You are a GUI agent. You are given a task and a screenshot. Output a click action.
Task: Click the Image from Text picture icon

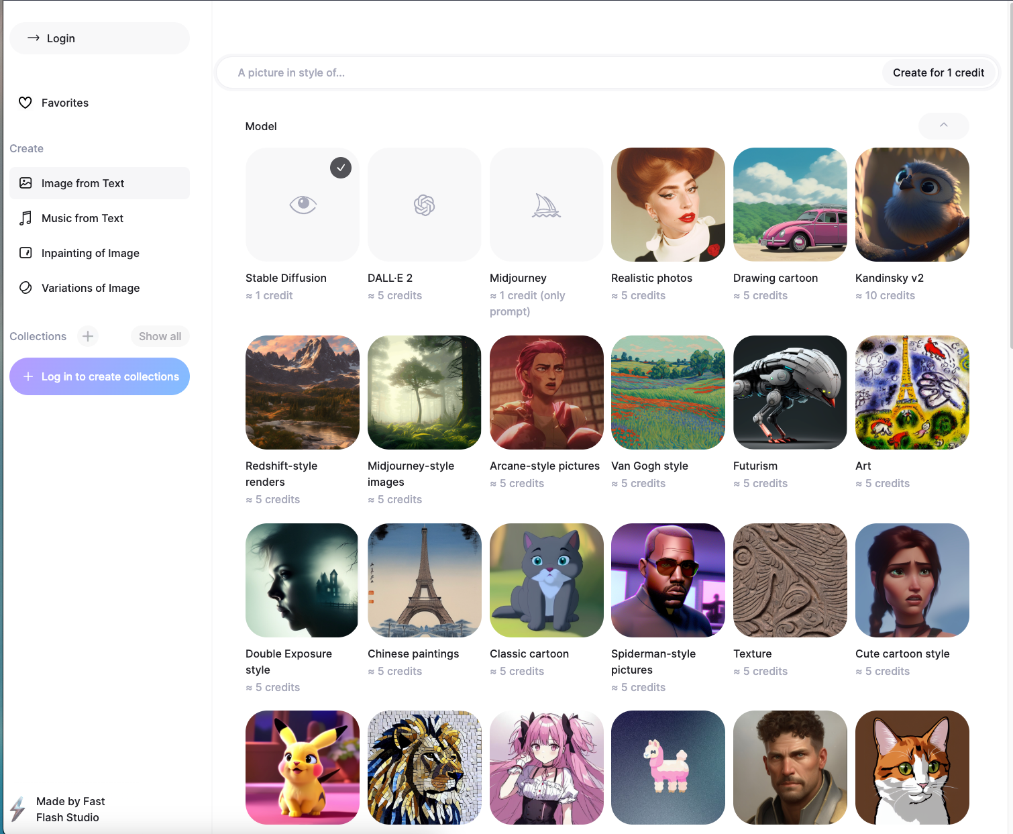25,183
